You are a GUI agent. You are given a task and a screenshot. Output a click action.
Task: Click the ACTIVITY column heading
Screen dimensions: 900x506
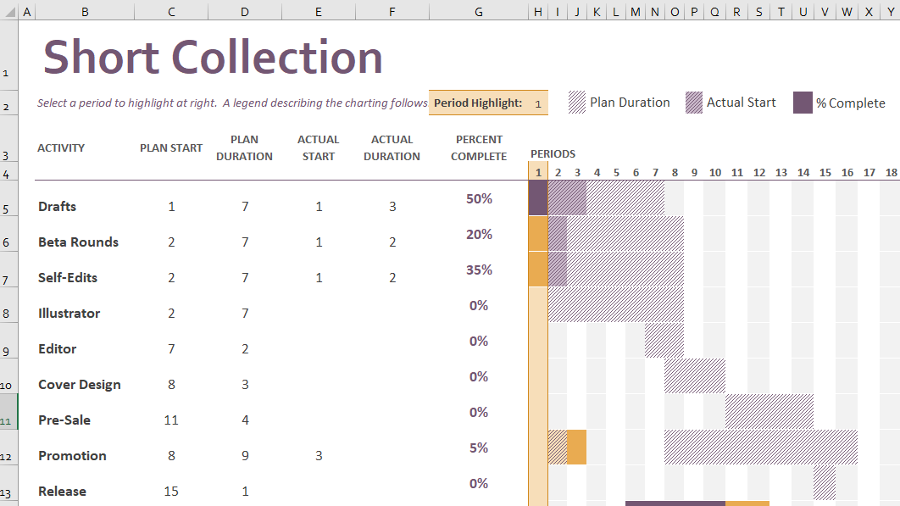pyautogui.click(x=61, y=147)
